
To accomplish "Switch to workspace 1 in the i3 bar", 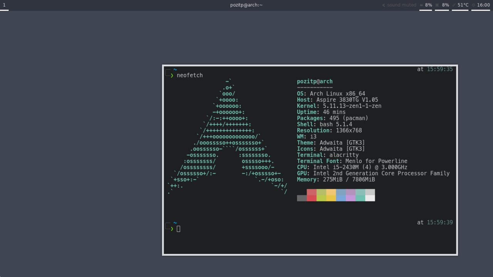I will [4, 5].
